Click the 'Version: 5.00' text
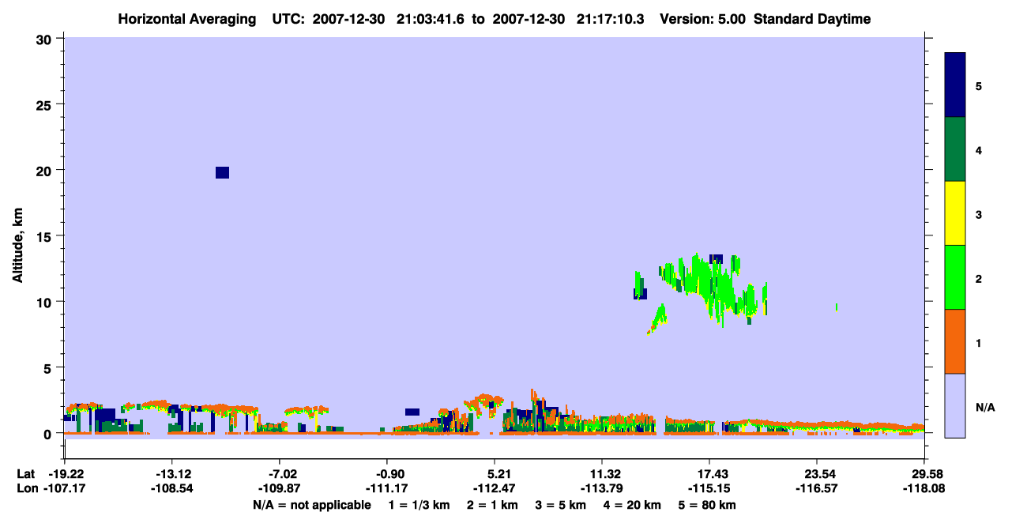This screenshot has width=1027, height=527. pos(703,19)
